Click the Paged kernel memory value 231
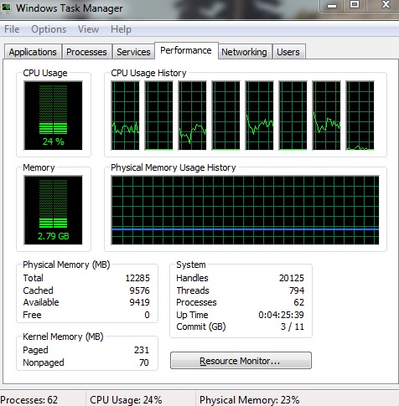Viewport: 399px width, 406px height. (142, 350)
